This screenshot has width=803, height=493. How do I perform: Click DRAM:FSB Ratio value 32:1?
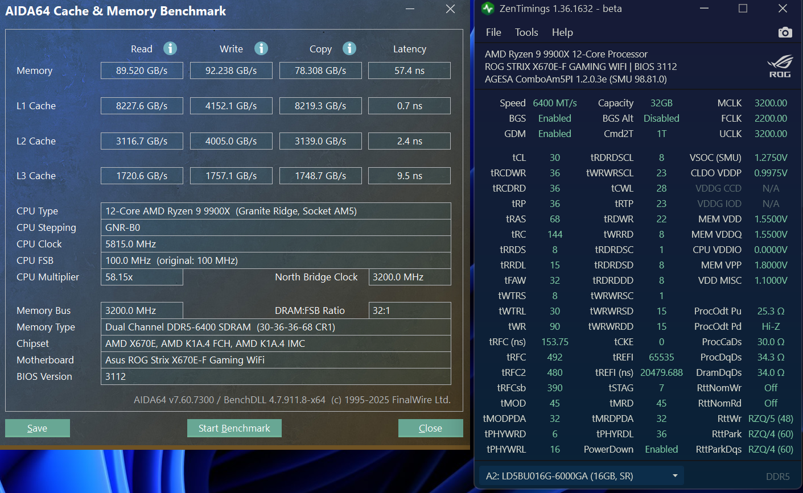pyautogui.click(x=410, y=310)
